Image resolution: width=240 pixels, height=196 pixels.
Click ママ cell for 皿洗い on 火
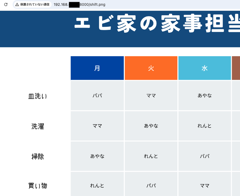click(151, 96)
